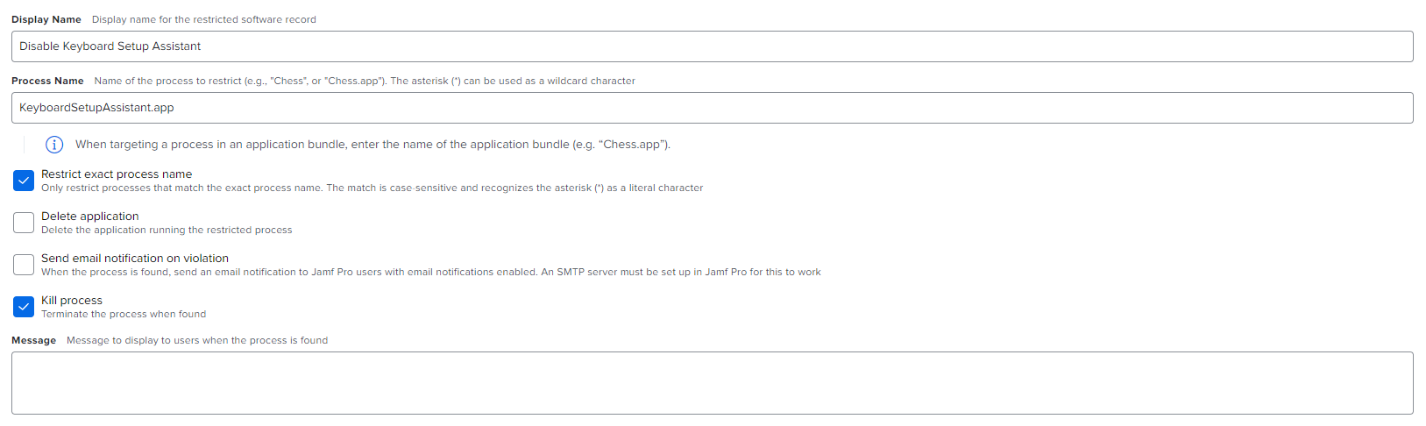Screen dimensions: 1426x426
Task: Focus the empty Message text area
Action: tap(712, 383)
